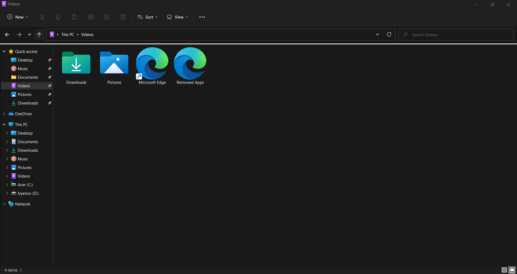Screen dimensions: 517x274
Task: Open the View layout dropdown
Action: click(177, 17)
